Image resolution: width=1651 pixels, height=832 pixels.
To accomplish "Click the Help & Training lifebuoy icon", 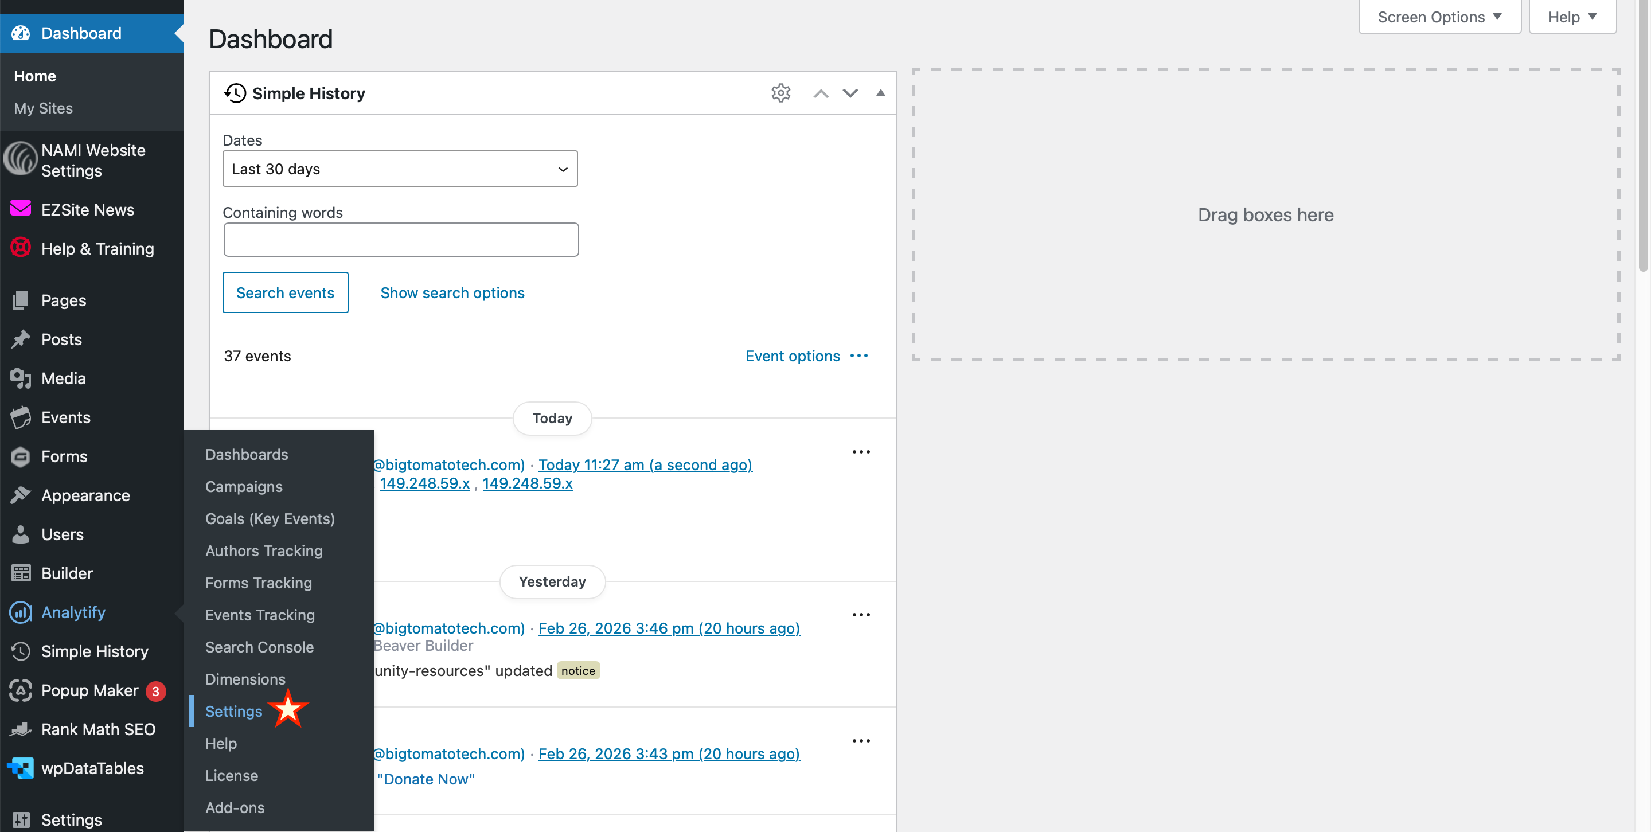I will (21, 248).
